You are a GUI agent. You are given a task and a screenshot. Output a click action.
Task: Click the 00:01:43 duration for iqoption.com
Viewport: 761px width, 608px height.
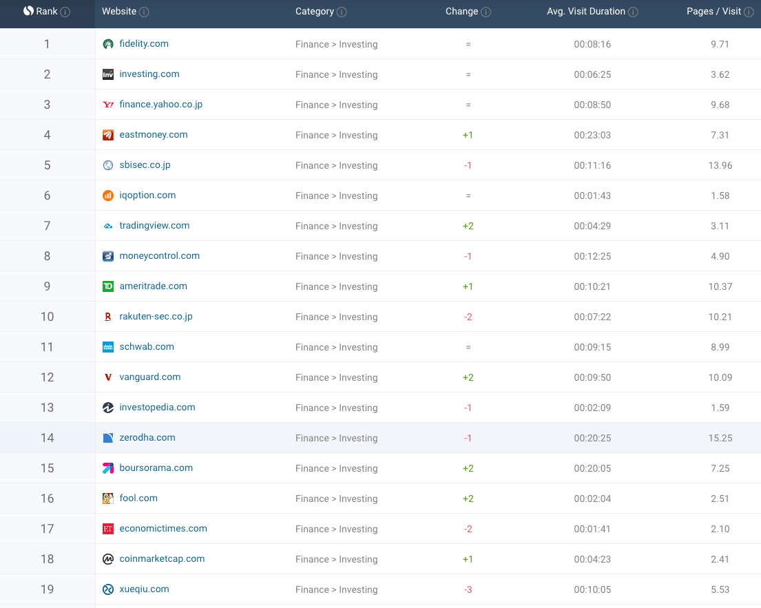click(592, 196)
